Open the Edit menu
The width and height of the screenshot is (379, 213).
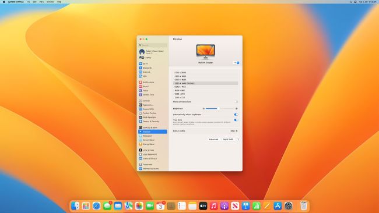click(34, 2)
